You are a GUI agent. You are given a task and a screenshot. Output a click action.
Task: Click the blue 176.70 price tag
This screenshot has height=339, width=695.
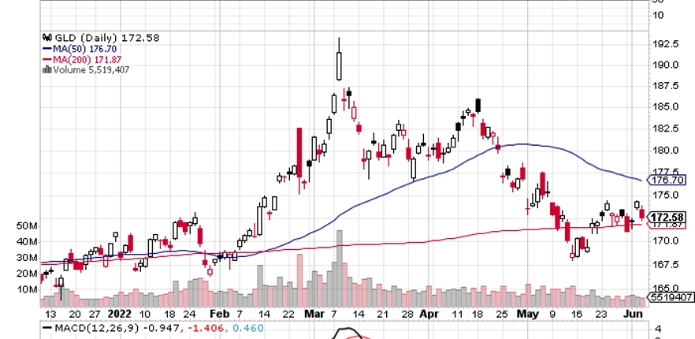click(x=667, y=181)
